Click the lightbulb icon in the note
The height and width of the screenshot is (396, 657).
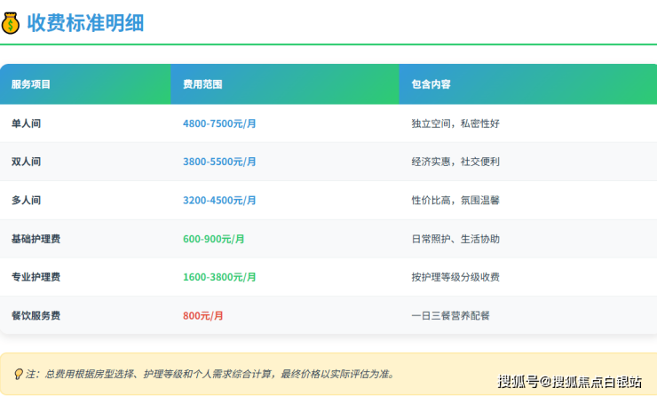18,374
